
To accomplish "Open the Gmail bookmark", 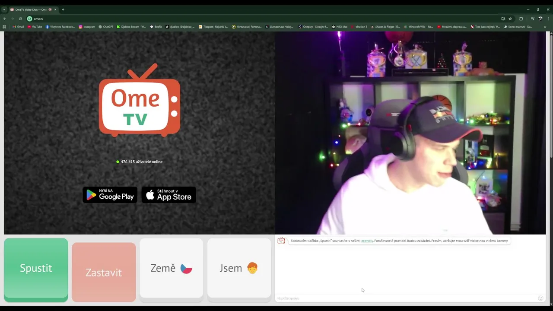I will (19, 27).
